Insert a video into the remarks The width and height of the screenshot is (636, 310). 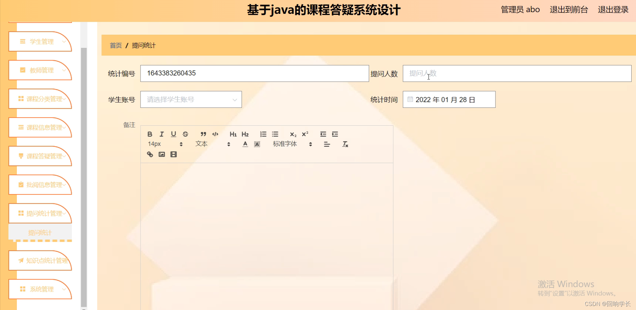click(x=174, y=154)
